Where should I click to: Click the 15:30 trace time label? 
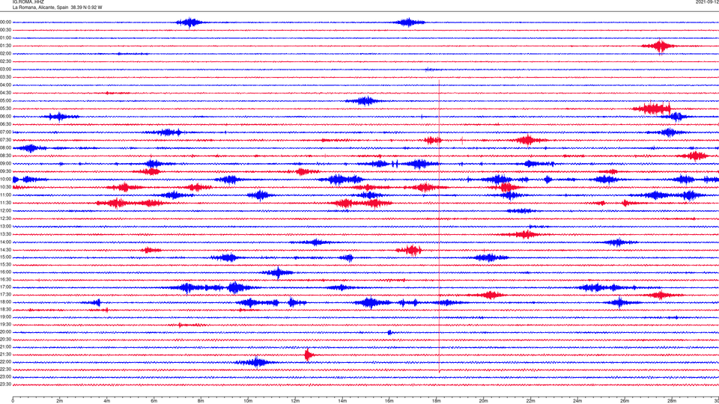click(5, 264)
